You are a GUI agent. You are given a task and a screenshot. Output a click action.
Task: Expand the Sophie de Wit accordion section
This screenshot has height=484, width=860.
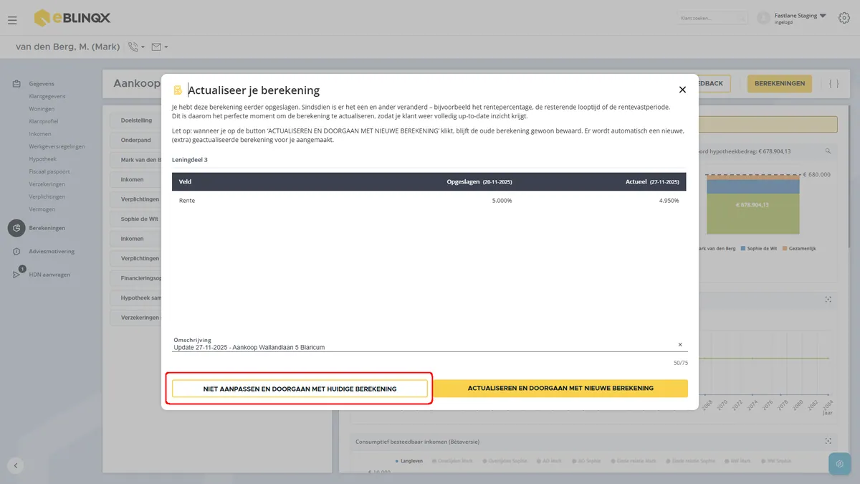[x=136, y=219]
